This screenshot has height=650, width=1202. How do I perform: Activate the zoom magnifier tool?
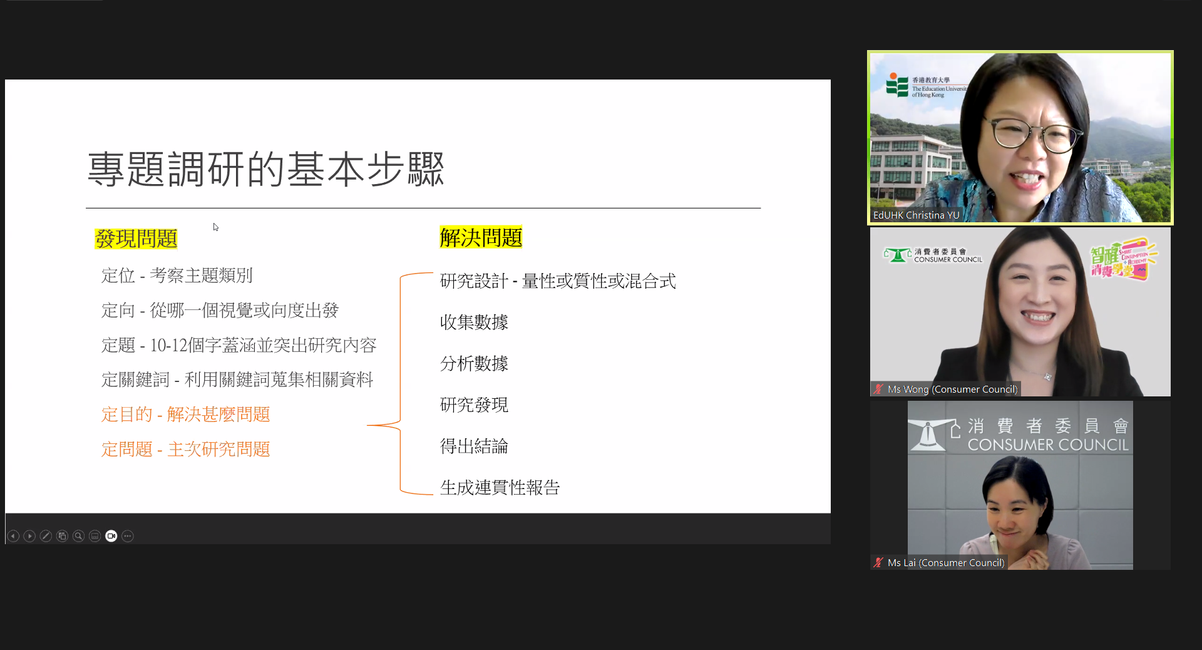[x=78, y=536]
